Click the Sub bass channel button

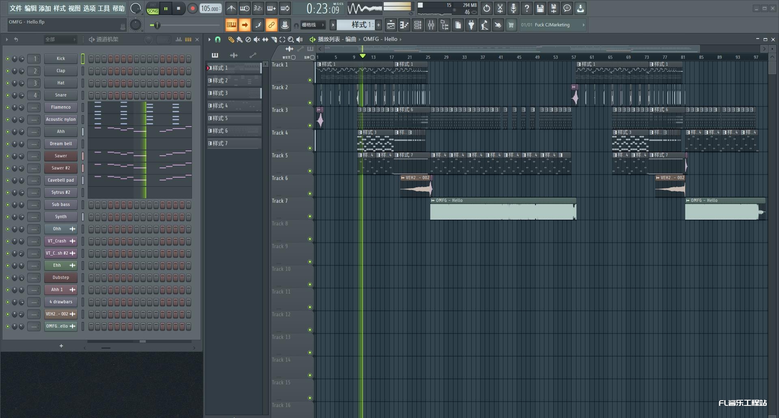pyautogui.click(x=61, y=205)
